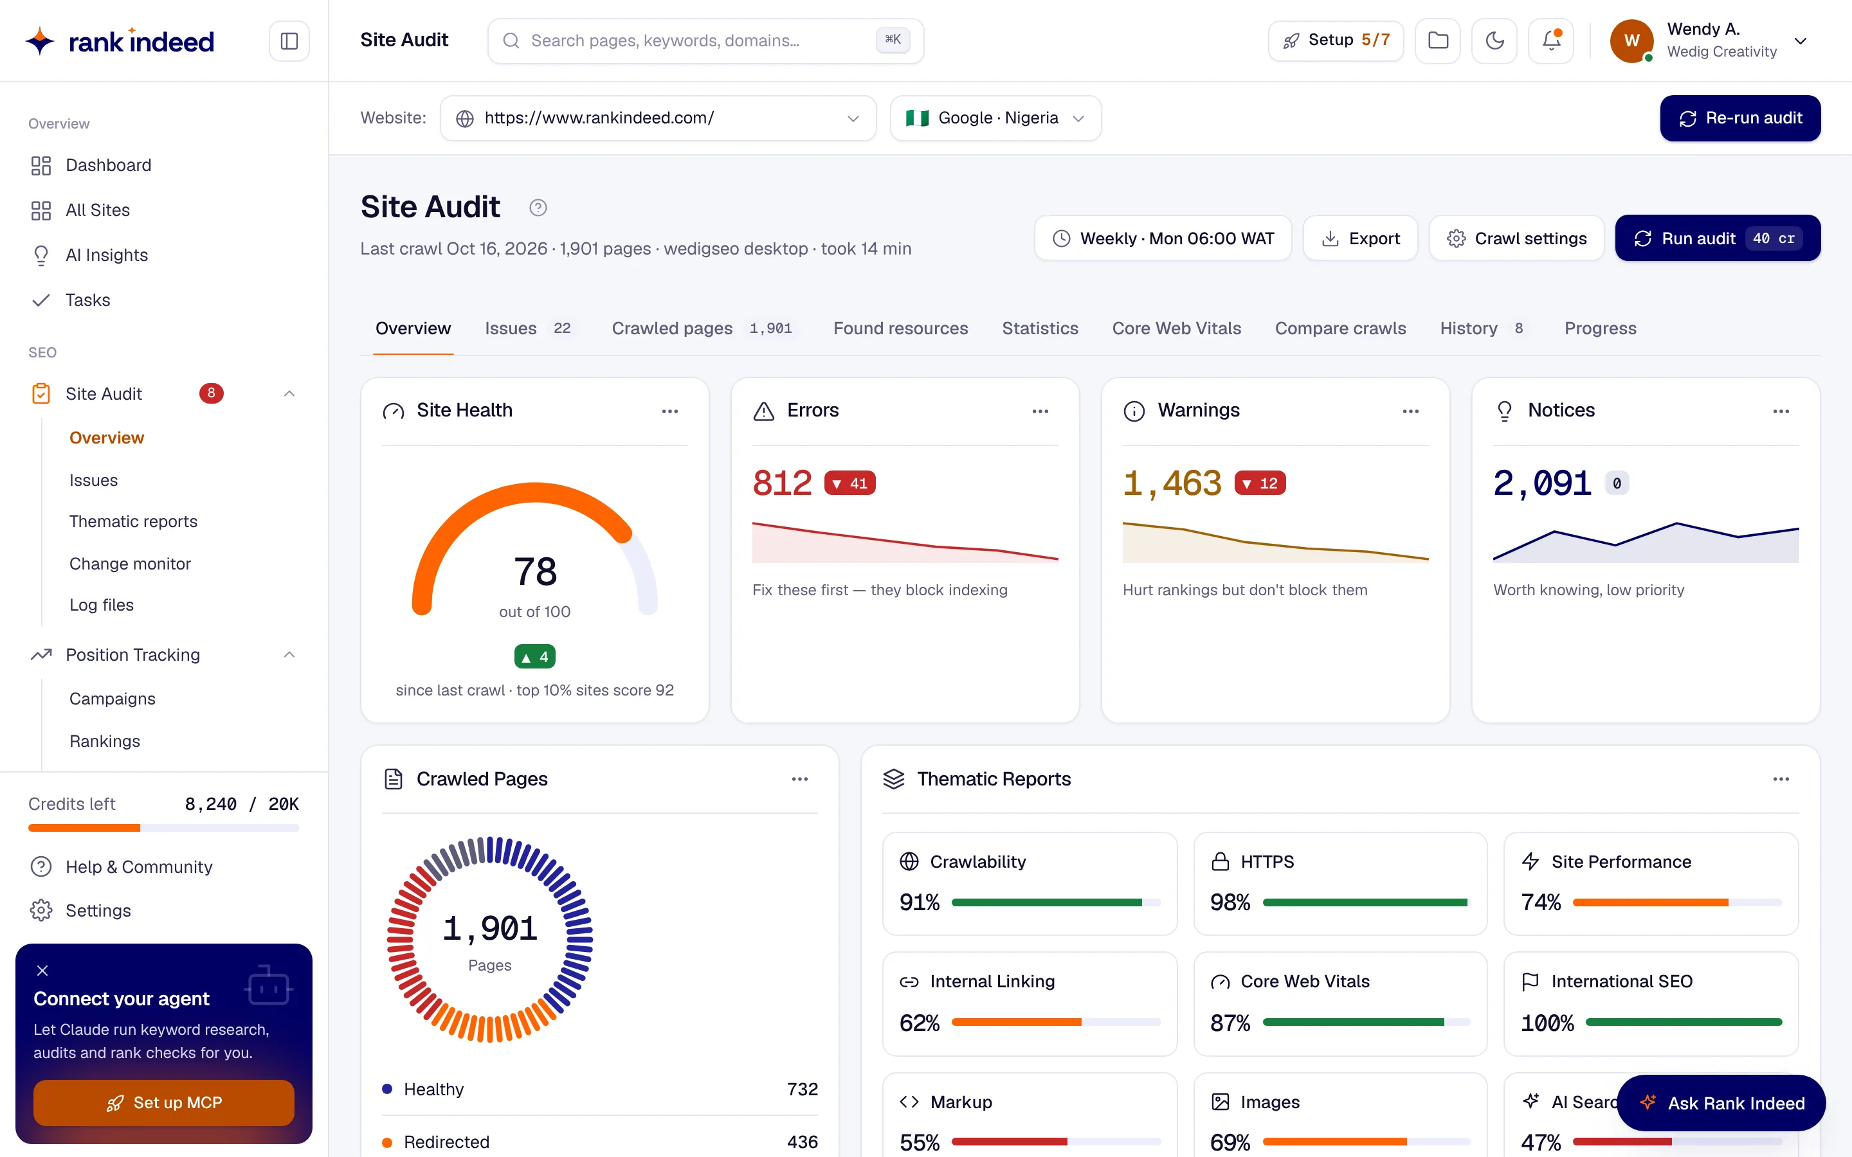Image resolution: width=1852 pixels, height=1157 pixels.
Task: Open the Weekly · Mon 06:00 WAT schedule
Action: [1163, 238]
